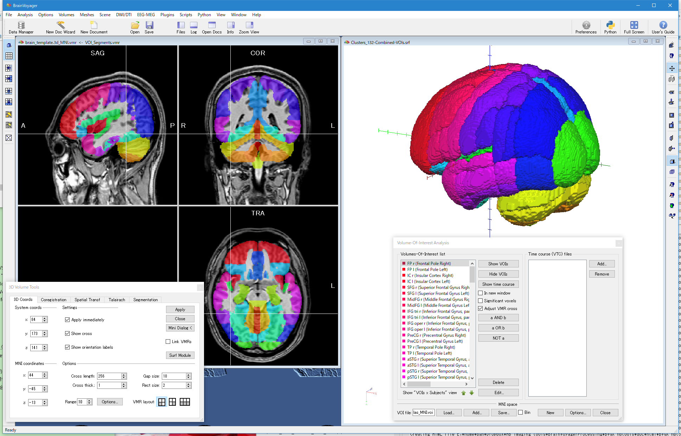Choose the three-column VMR layout icon
Viewport: 681px width, 436px height.
tap(185, 402)
